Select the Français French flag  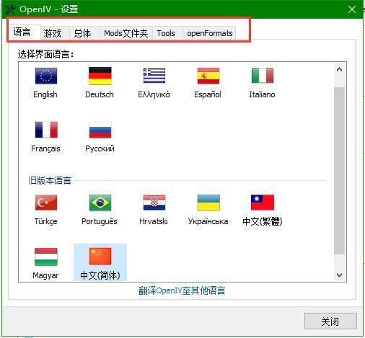point(46,130)
